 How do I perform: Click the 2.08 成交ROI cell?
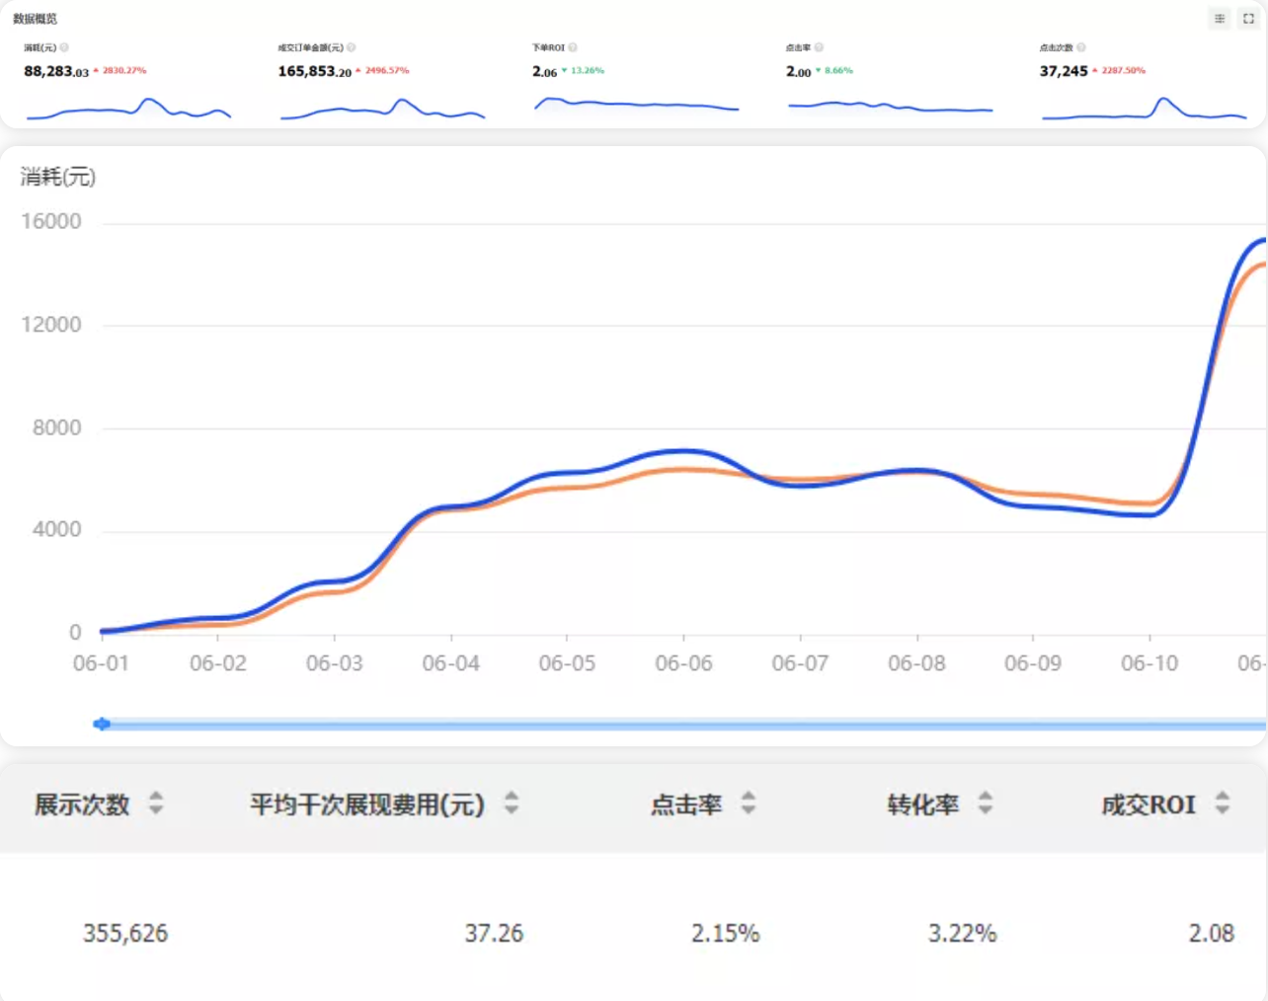coord(1211,933)
